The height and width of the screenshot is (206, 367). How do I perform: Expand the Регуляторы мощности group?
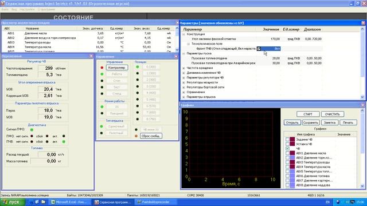(183, 82)
